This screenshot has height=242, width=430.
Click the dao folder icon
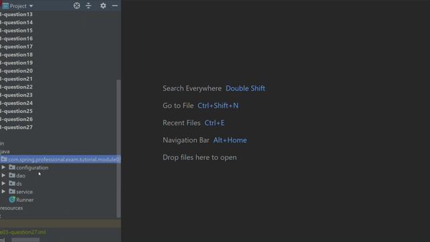point(12,175)
